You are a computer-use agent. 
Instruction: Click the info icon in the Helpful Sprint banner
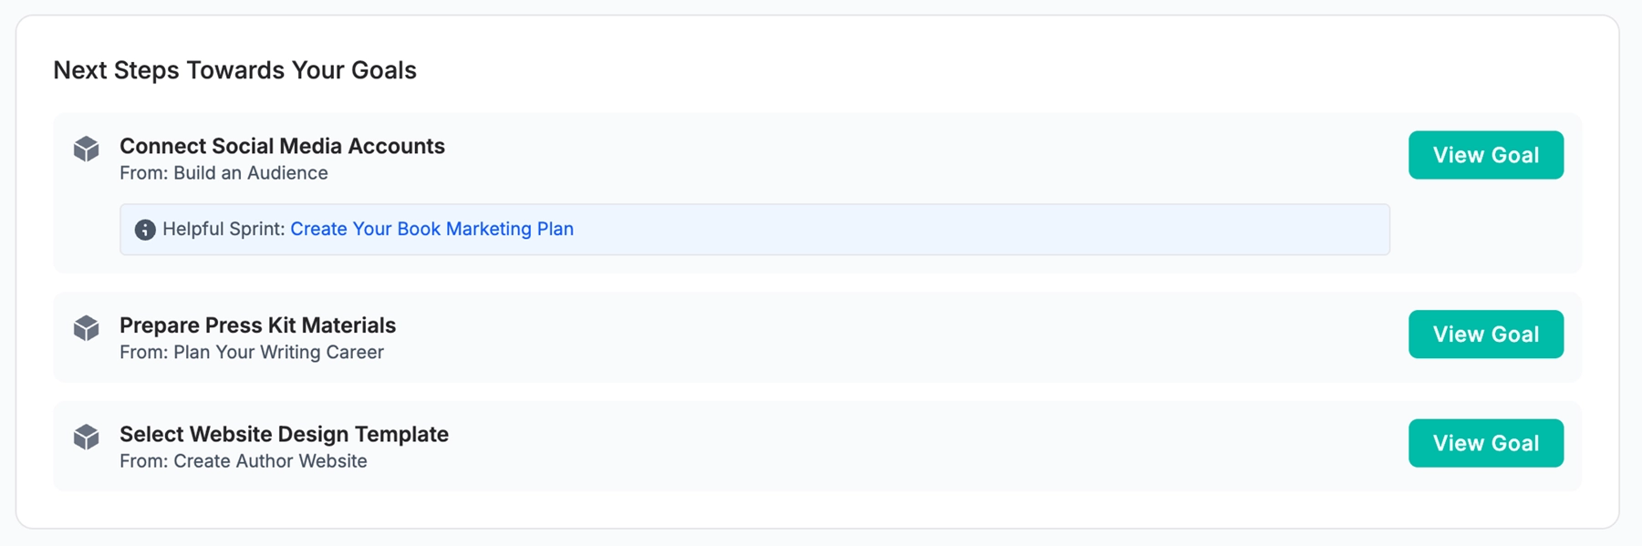point(145,230)
